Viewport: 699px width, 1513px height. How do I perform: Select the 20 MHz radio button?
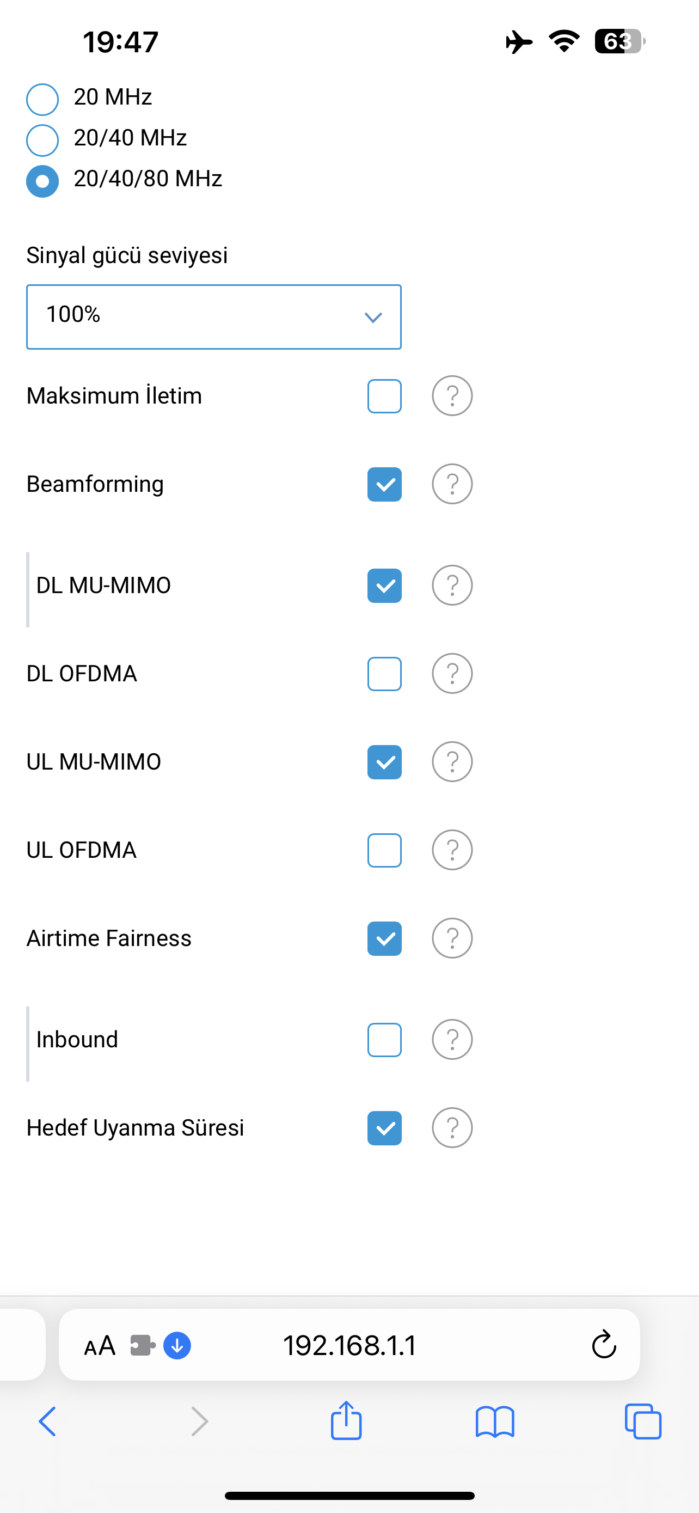click(42, 99)
